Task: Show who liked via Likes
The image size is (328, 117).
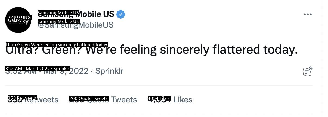Action: 170,100
